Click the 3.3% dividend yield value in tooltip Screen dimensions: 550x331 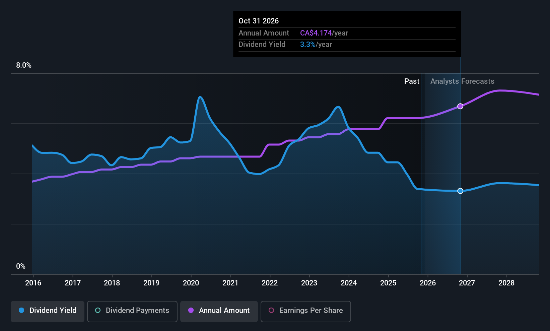(x=308, y=45)
